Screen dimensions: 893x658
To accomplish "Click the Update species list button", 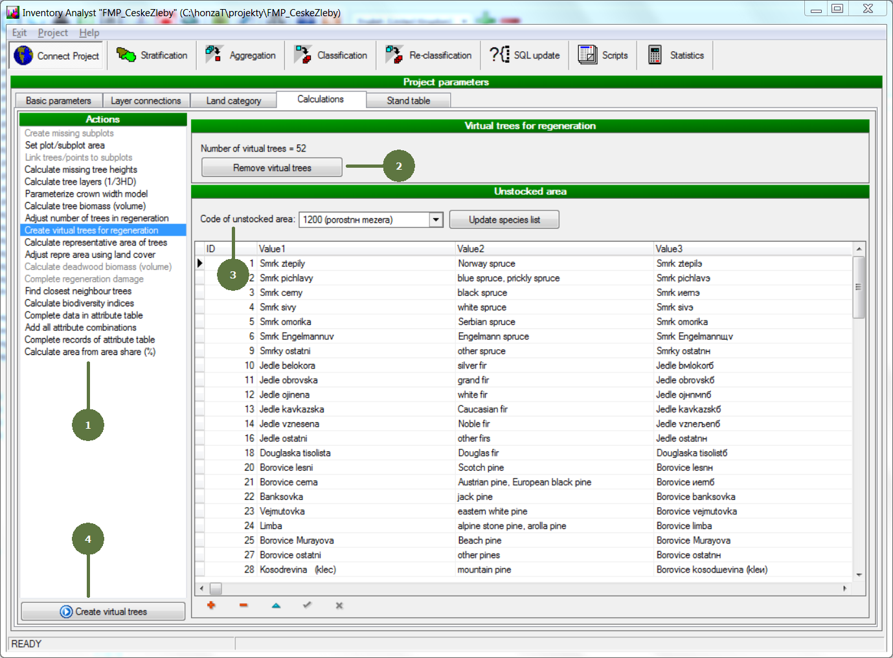I will tap(504, 220).
